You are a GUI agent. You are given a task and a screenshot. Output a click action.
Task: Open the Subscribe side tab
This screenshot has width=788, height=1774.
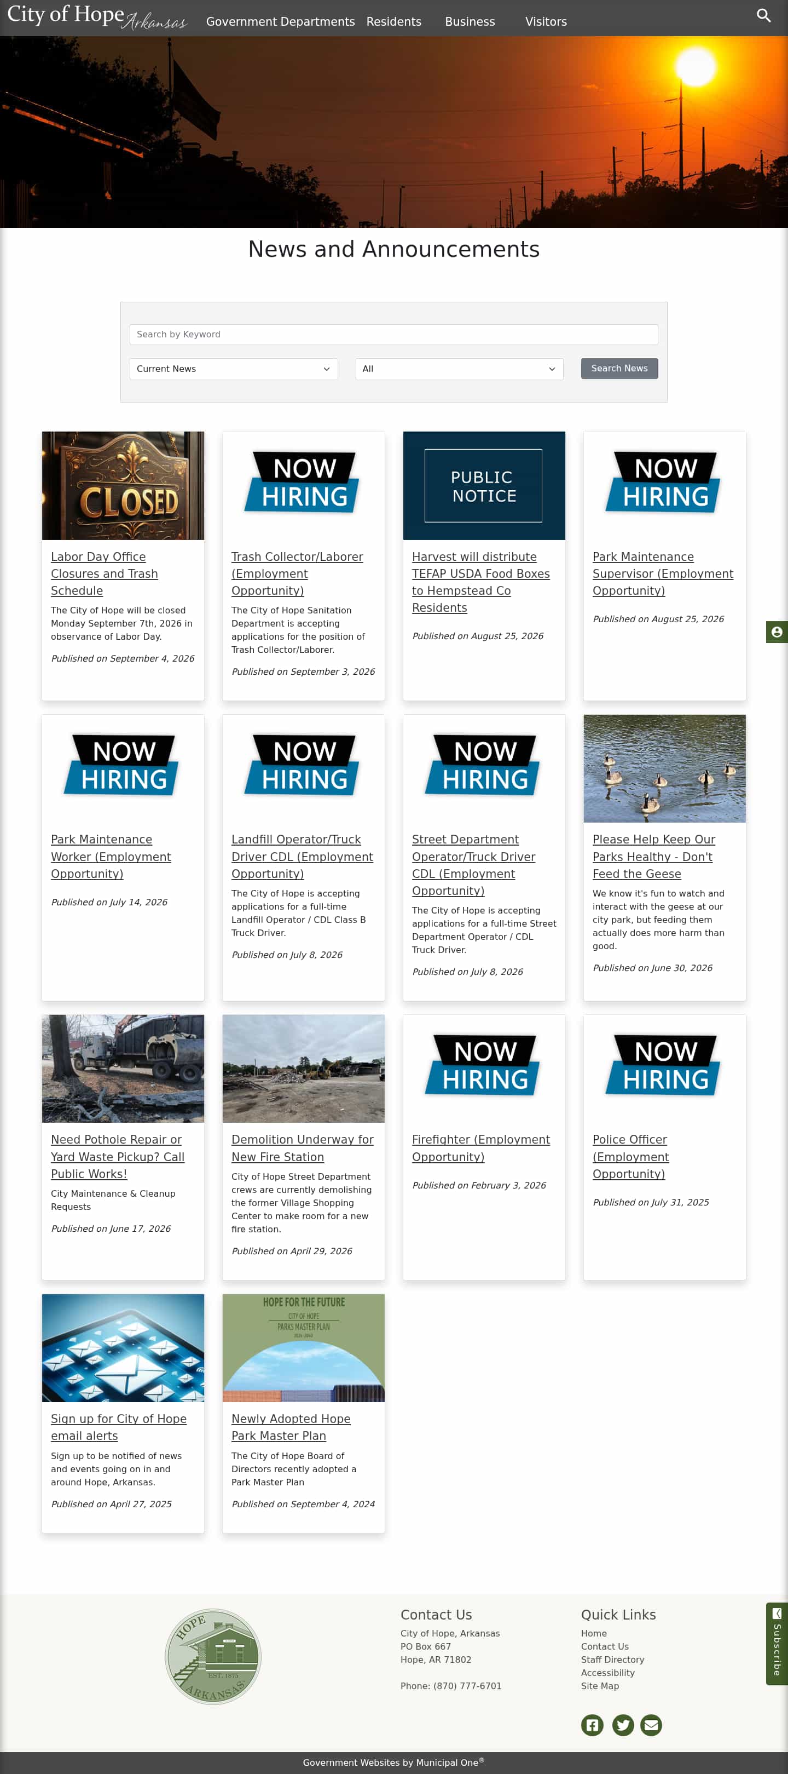[x=777, y=1643]
